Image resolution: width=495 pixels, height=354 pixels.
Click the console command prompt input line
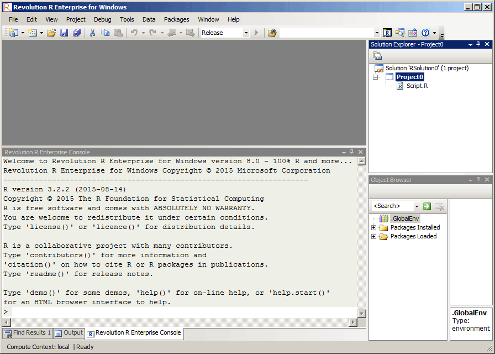185,311
